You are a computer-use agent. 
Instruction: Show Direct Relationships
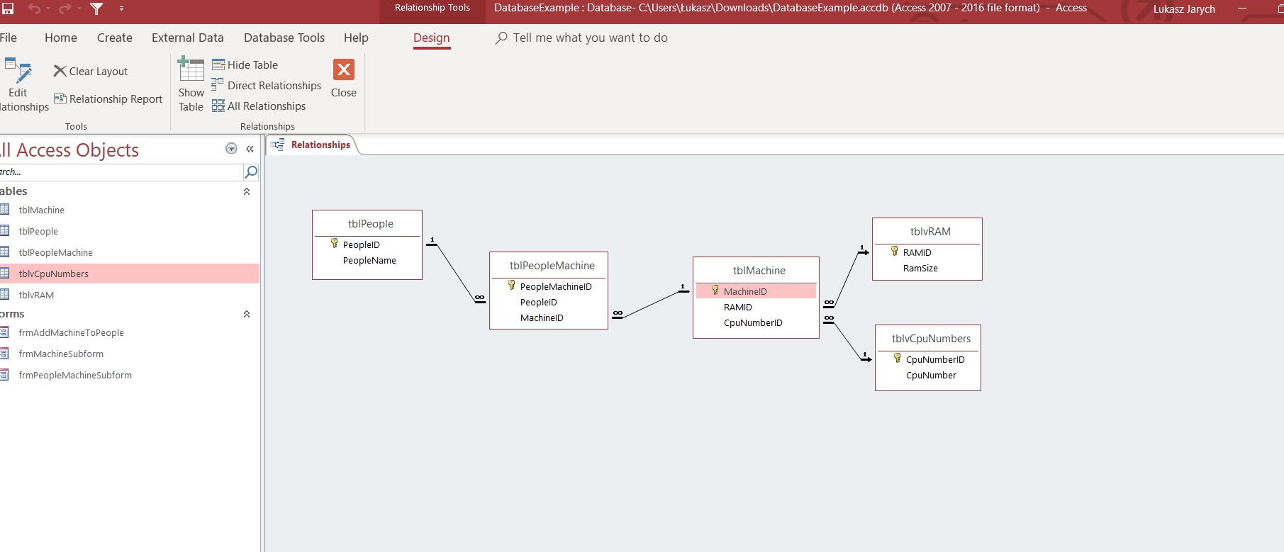[267, 85]
